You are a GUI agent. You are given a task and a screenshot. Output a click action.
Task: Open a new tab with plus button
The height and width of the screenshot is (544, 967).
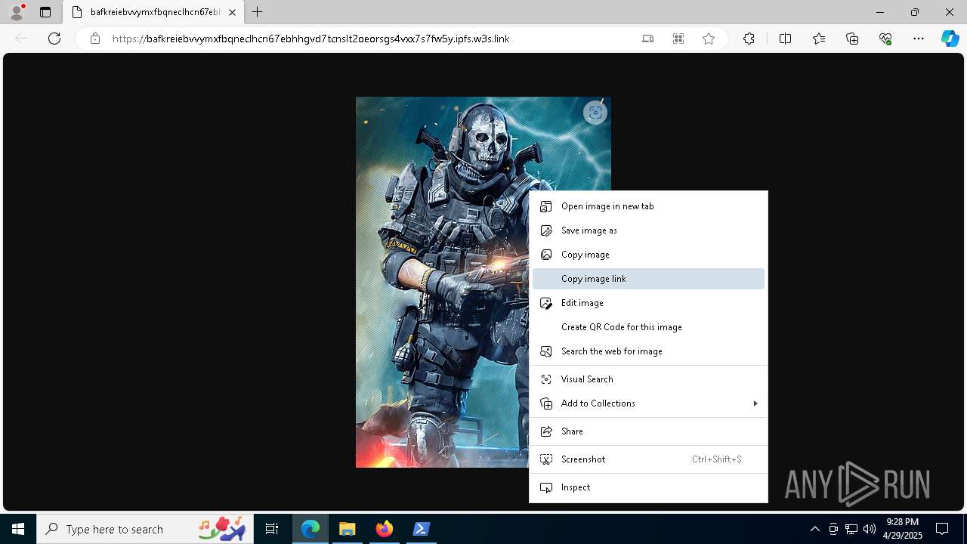[x=258, y=12]
